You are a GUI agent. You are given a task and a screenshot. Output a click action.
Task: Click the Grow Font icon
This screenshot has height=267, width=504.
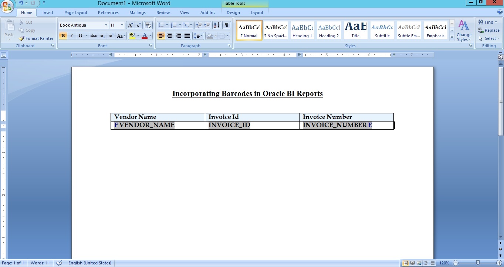[x=129, y=25]
